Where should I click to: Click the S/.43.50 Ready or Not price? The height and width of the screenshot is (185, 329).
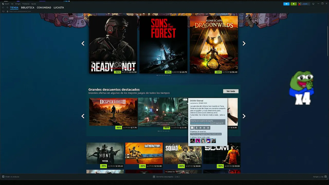pyautogui.click(x=133, y=72)
